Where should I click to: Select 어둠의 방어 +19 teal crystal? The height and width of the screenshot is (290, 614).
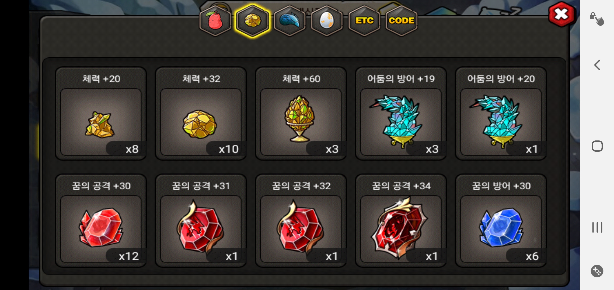401,114
